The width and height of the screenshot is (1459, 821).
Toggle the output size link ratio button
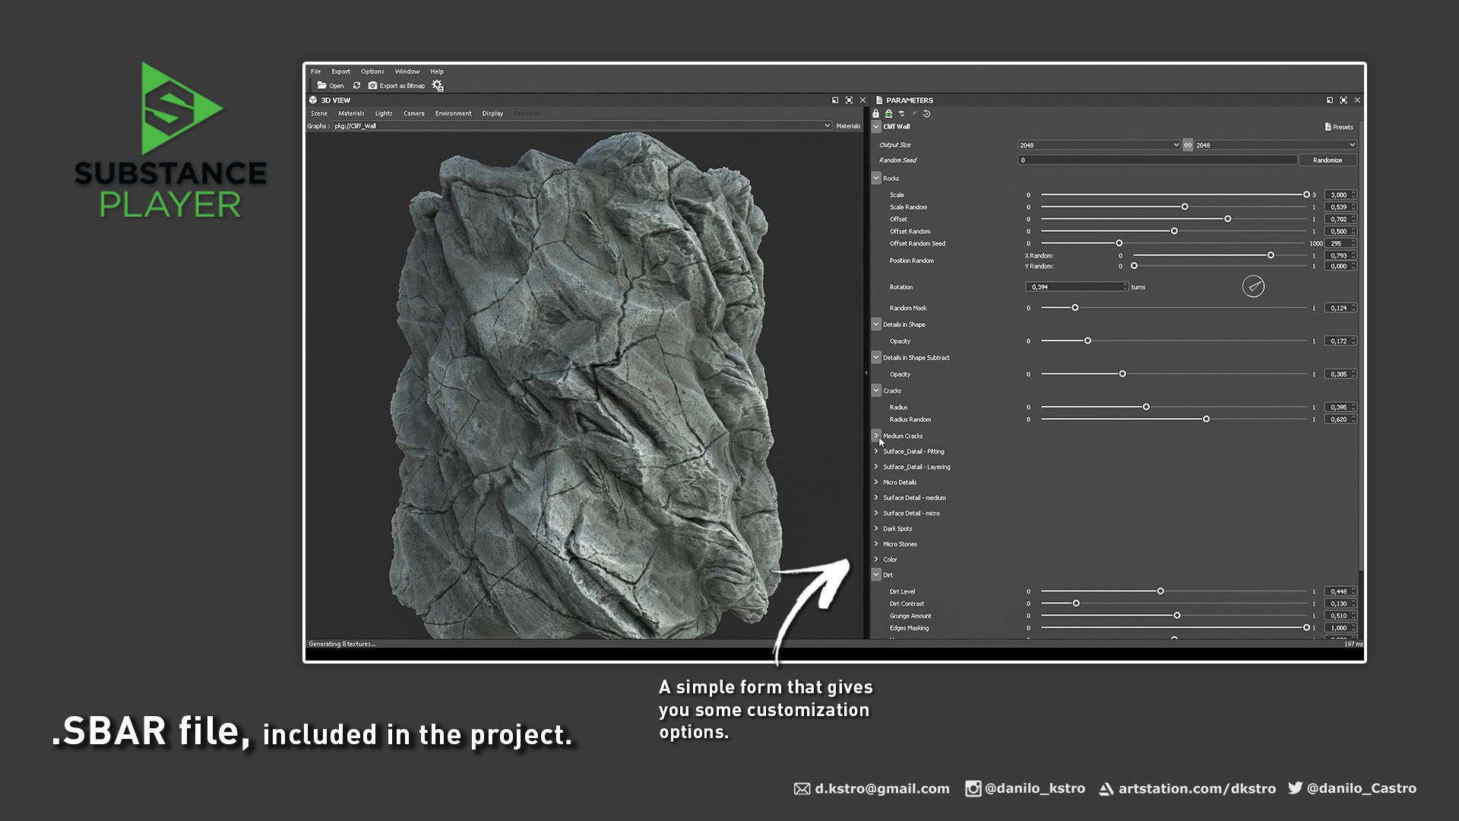point(1188,145)
